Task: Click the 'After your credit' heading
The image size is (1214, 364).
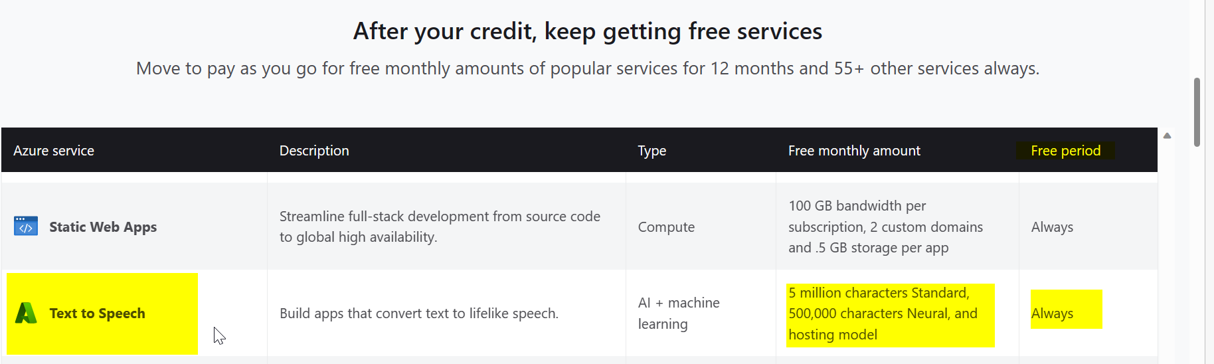Action: (x=588, y=31)
